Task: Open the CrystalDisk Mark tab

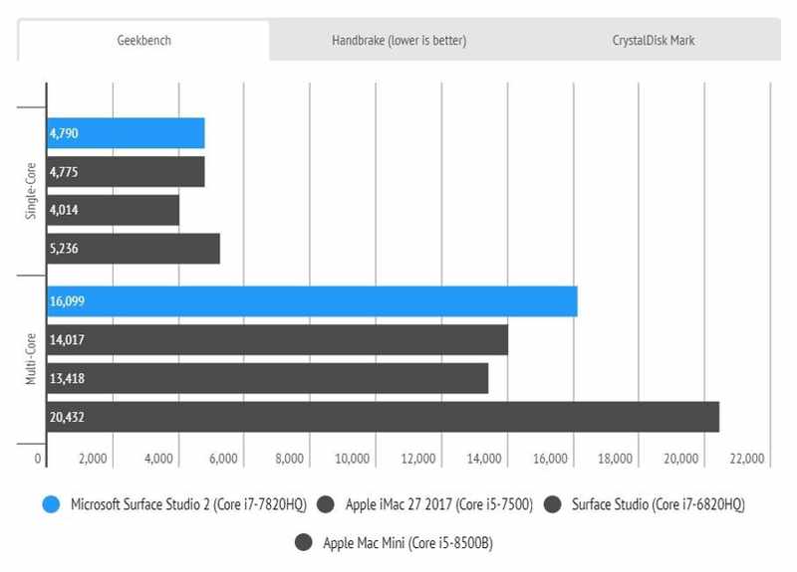Action: point(654,40)
